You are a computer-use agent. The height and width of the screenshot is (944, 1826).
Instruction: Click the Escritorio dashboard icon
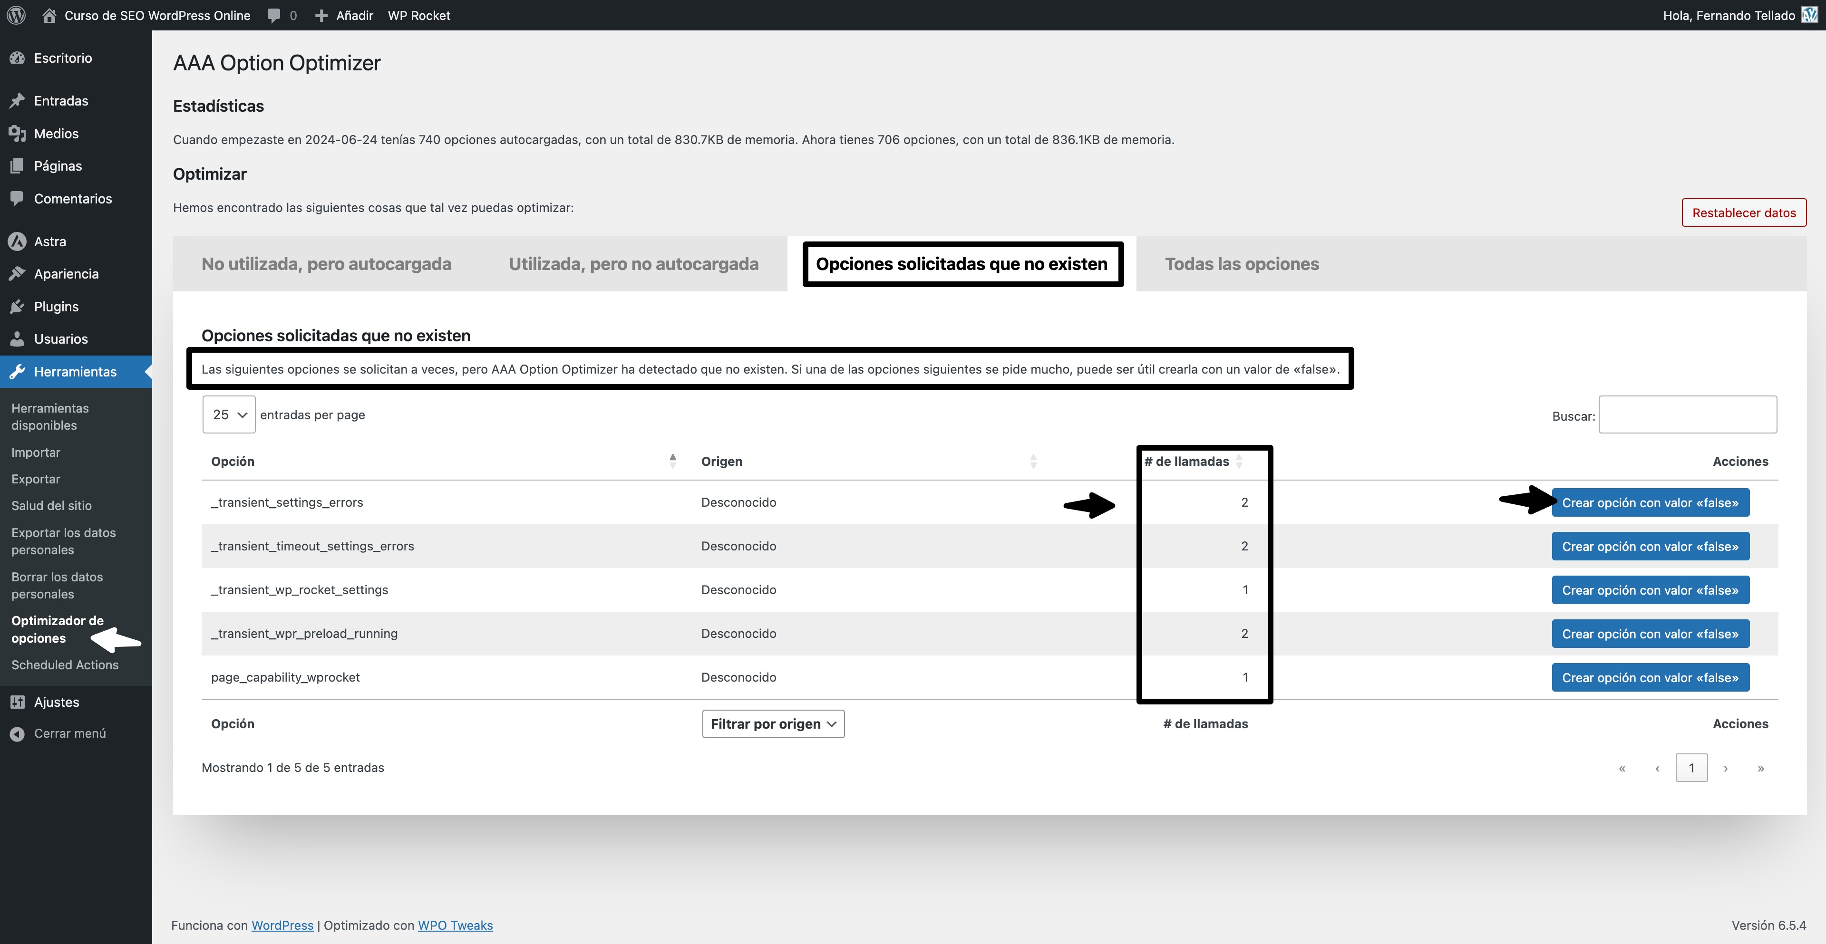click(x=17, y=58)
